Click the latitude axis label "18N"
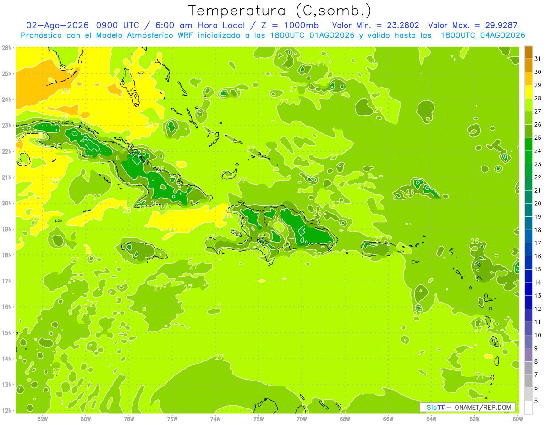Image resolution: width=550 pixels, height=425 pixels. click(x=7, y=255)
